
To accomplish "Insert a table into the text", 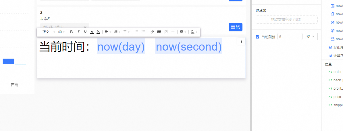I will pyautogui.click(x=159, y=32).
